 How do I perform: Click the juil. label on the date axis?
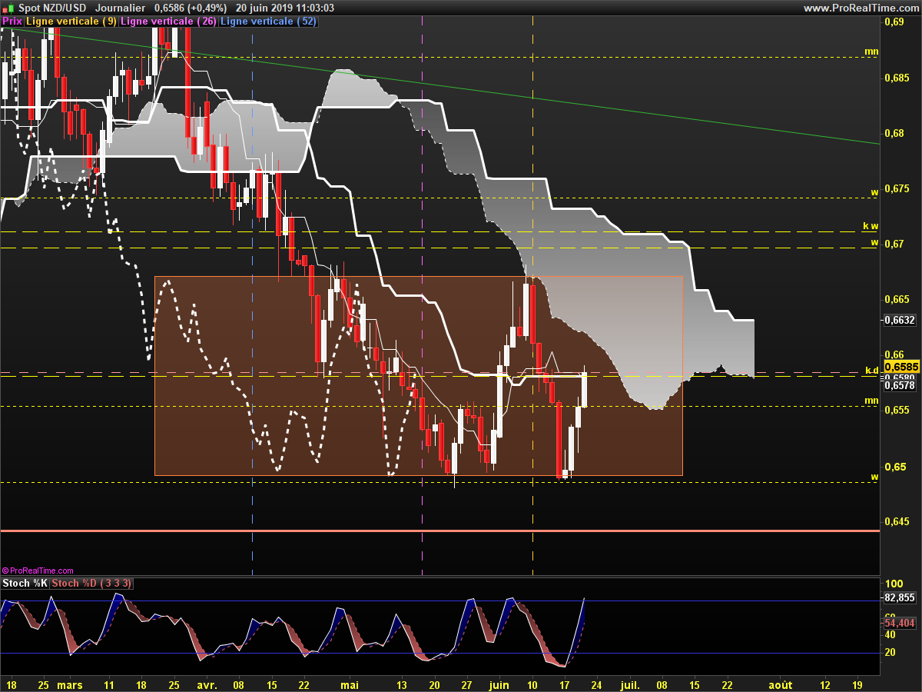631,684
